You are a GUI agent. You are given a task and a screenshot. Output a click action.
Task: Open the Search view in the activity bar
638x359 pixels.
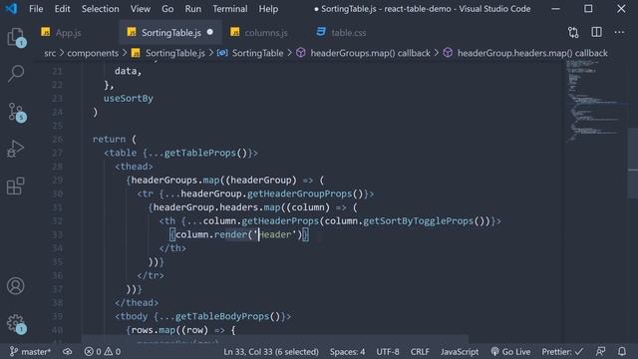[16, 74]
